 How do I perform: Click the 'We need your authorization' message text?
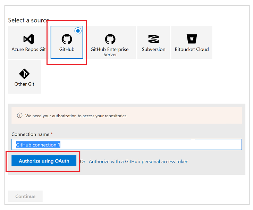point(76,116)
